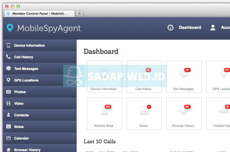Viewport: 230px width, 152px height.
Task: Open the Text Messages tile with 101 badge
Action: (x=183, y=76)
